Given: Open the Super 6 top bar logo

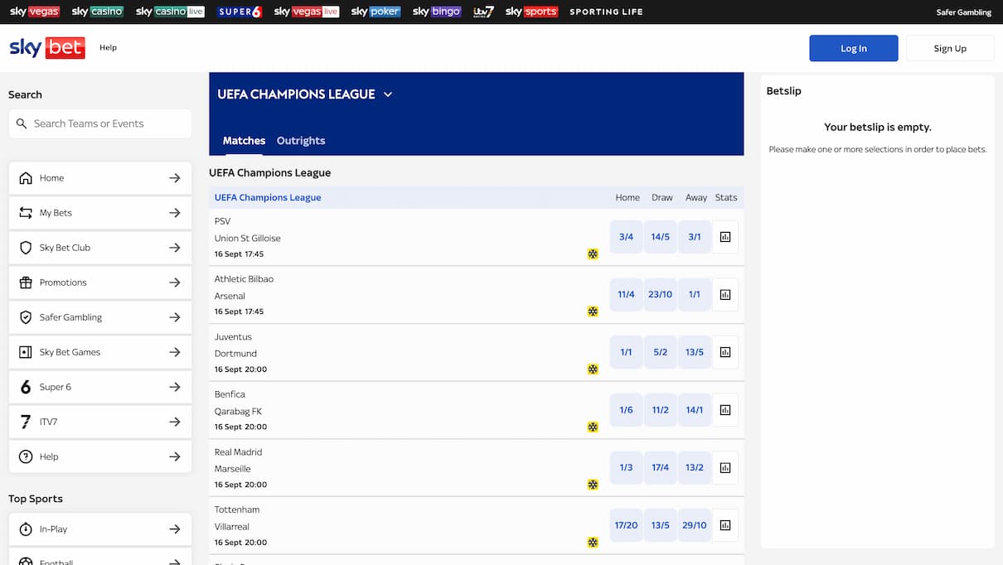Looking at the screenshot, I should pyautogui.click(x=240, y=12).
